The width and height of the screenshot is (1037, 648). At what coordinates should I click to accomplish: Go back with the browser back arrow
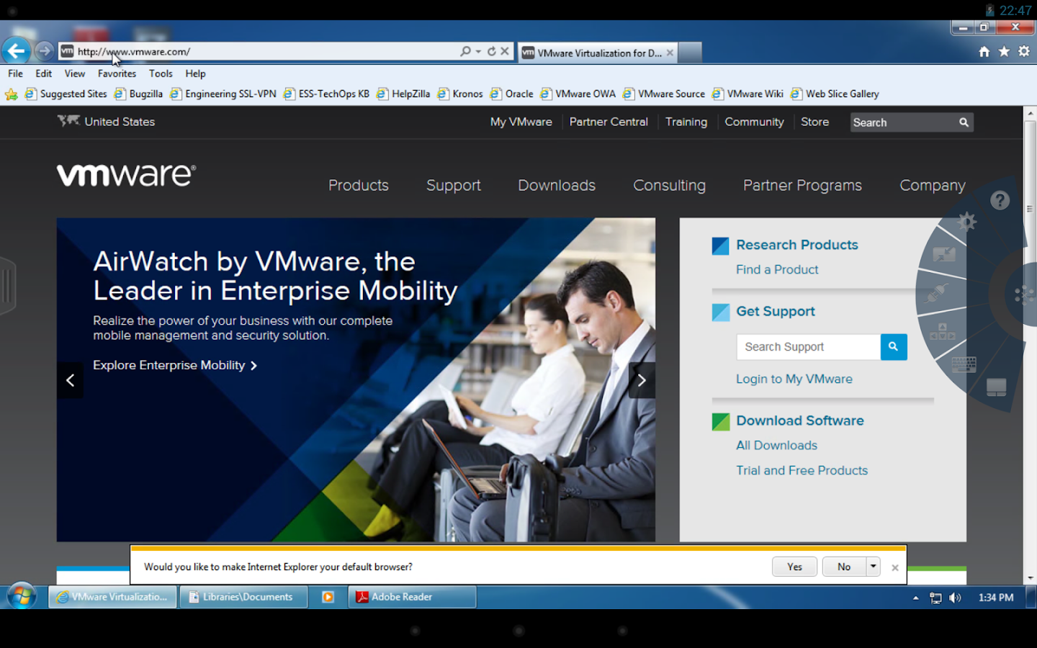16,51
